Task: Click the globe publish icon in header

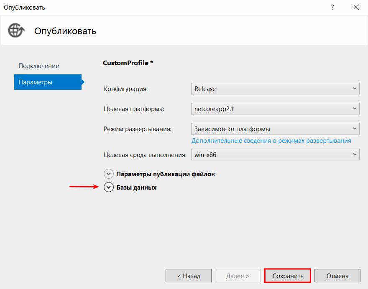Action: 16,30
